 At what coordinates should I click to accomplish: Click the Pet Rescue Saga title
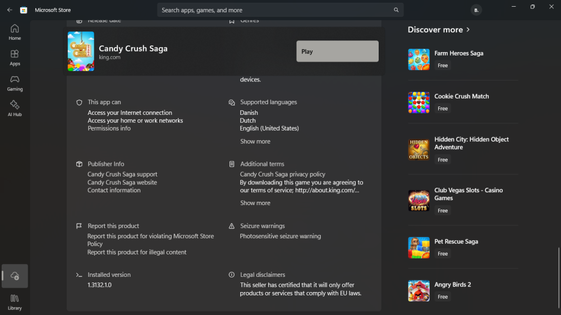coord(456,242)
